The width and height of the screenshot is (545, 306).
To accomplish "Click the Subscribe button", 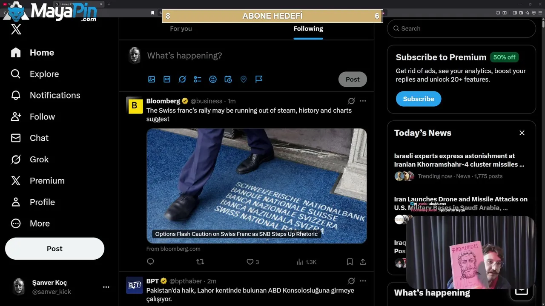I will 419,99.
